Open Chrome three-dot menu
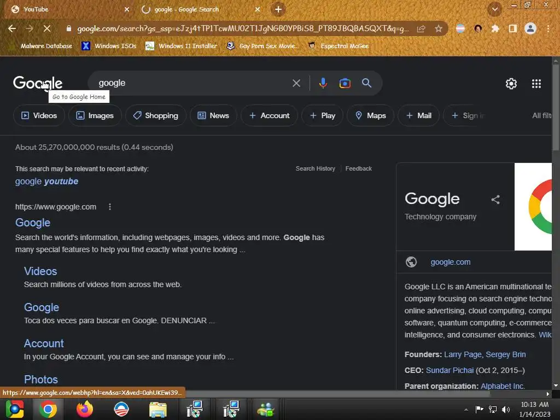 pyautogui.click(x=548, y=28)
